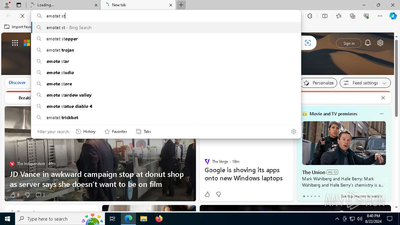Image resolution: width=400 pixels, height=225 pixels.
Task: Open the Action Center notifications
Action: click(390, 219)
